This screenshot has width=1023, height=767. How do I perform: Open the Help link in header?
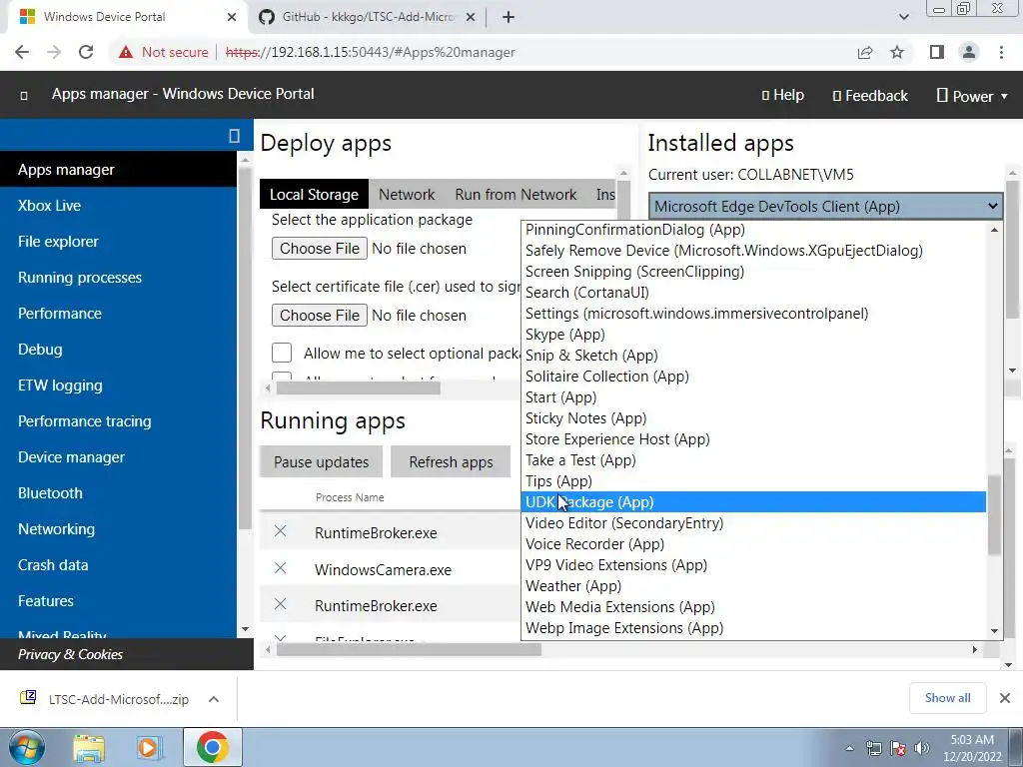click(783, 95)
